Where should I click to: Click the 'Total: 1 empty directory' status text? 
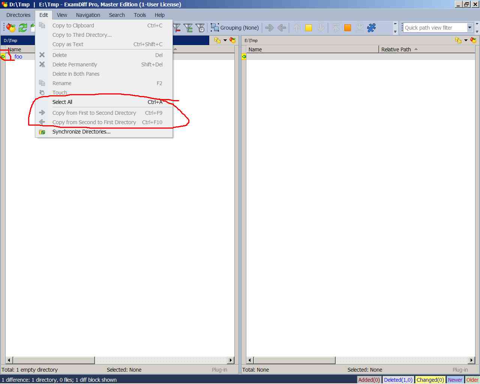point(30,370)
